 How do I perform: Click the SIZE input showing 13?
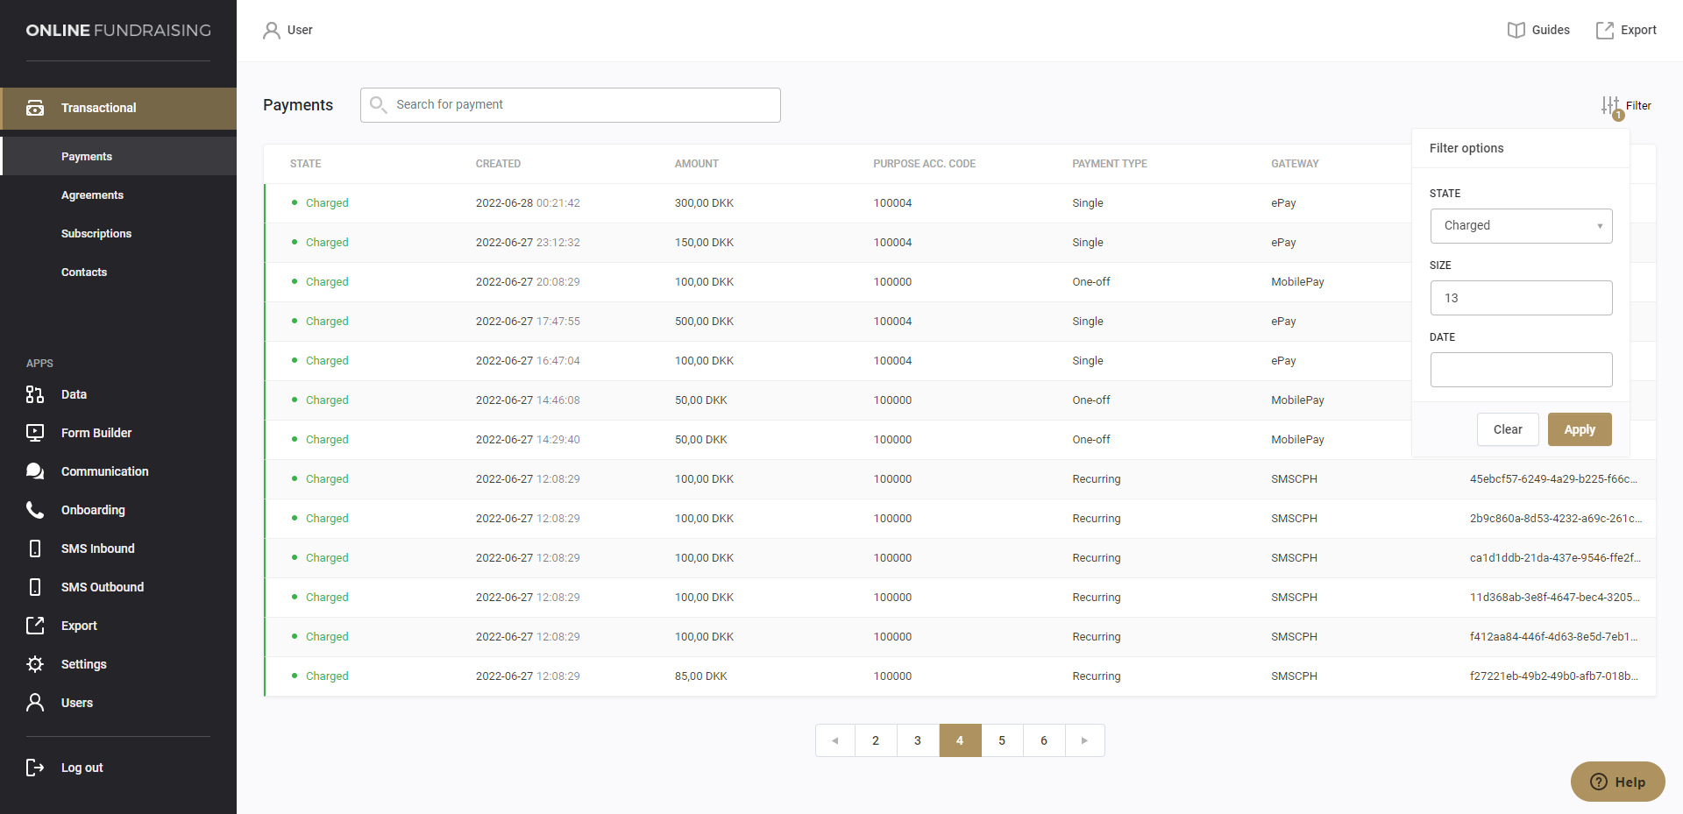pos(1522,298)
